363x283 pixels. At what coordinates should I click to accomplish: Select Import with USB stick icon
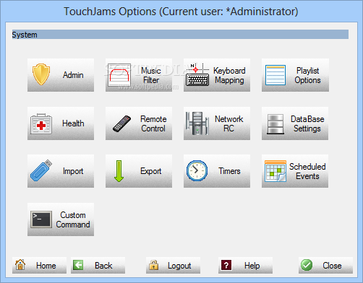[61, 171]
